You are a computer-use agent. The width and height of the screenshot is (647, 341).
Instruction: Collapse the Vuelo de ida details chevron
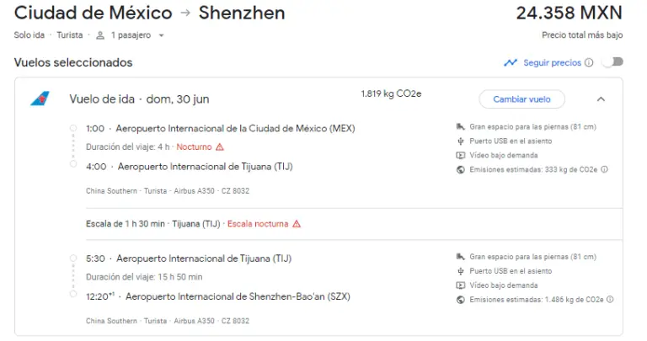pyautogui.click(x=601, y=99)
